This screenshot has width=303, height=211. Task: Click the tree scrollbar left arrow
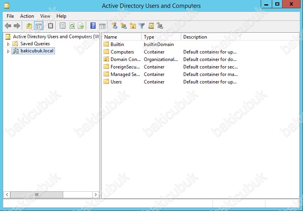pos(7,194)
